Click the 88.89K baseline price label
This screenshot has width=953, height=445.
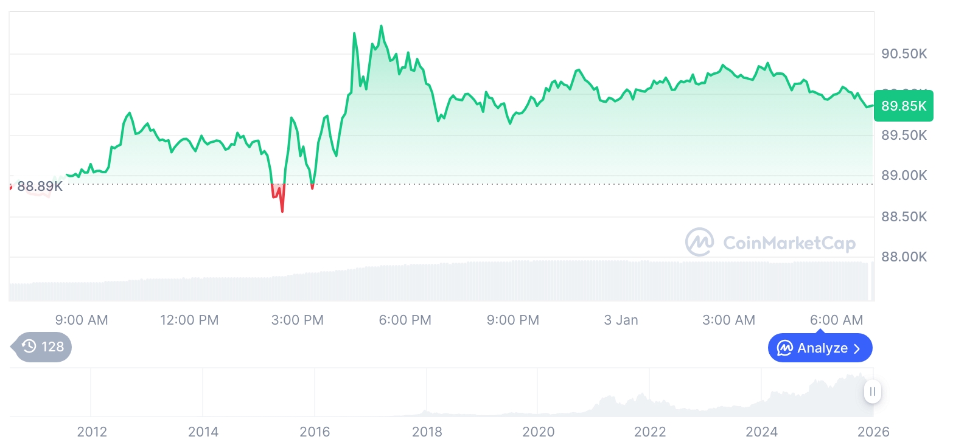(x=40, y=186)
